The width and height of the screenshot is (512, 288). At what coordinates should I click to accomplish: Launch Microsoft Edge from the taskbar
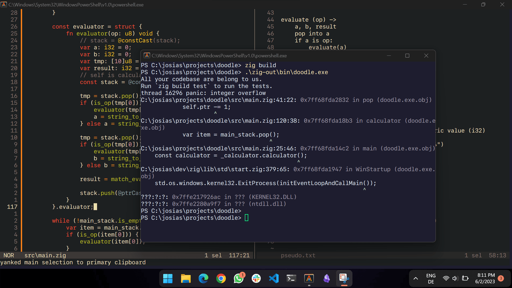pyautogui.click(x=203, y=278)
